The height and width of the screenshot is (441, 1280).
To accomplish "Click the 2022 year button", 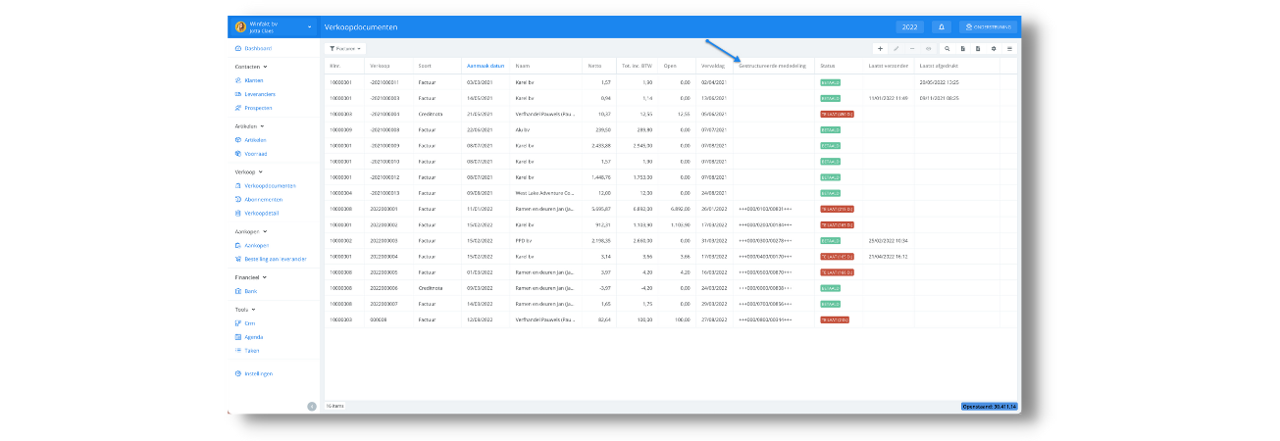I will (909, 27).
